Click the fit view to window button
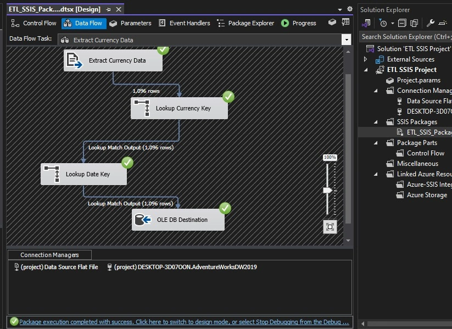 coord(330,227)
